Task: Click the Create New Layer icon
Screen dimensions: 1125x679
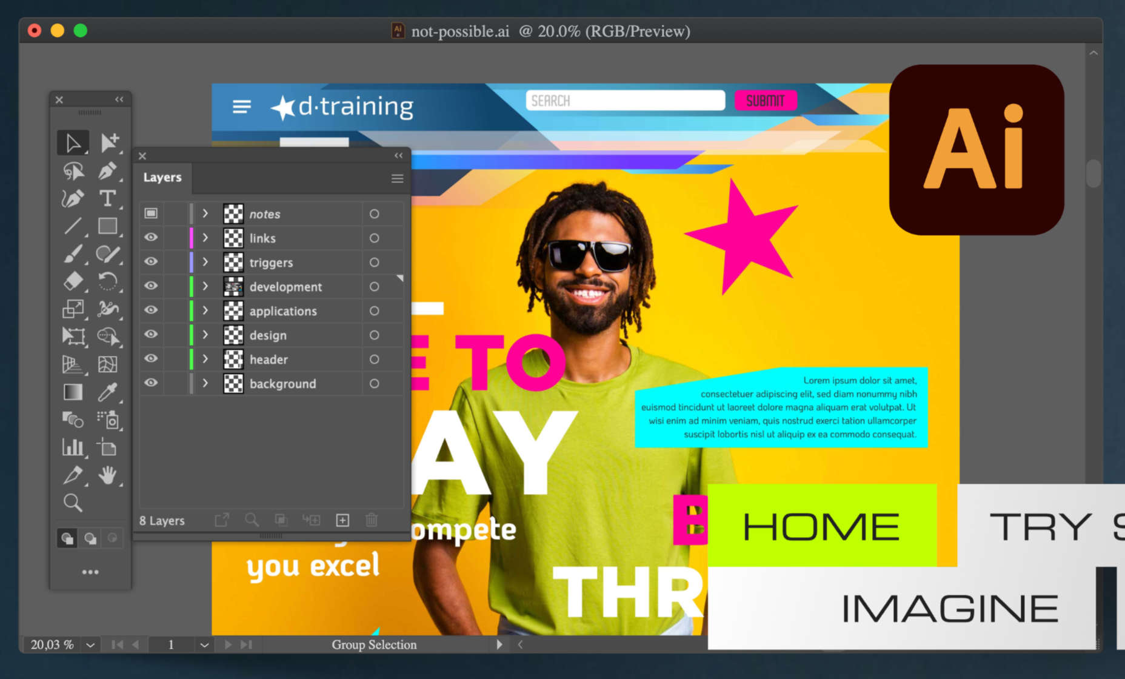Action: (x=342, y=520)
